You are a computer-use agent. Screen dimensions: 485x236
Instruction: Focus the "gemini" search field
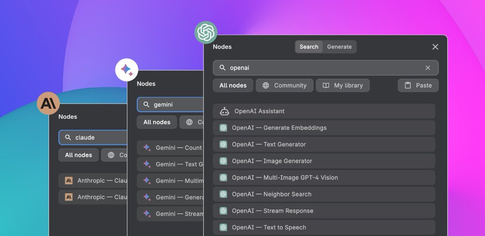[170, 104]
